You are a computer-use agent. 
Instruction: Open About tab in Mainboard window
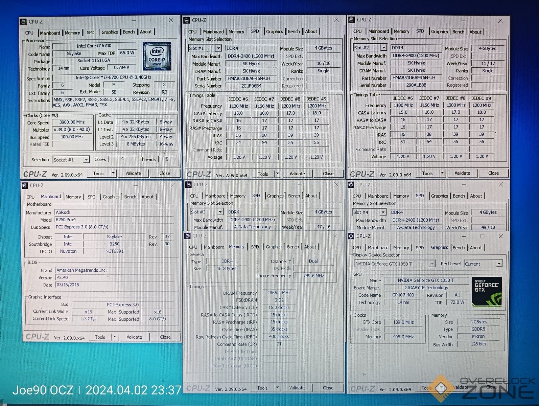[x=147, y=197]
